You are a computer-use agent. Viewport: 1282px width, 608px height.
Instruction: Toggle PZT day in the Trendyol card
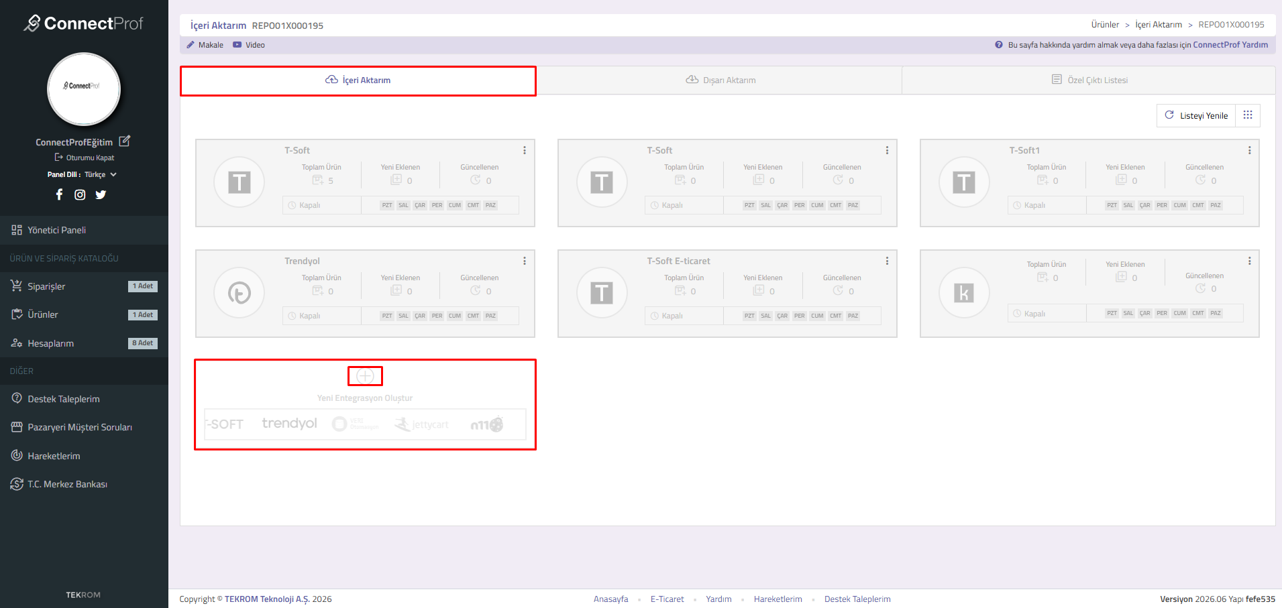(387, 316)
